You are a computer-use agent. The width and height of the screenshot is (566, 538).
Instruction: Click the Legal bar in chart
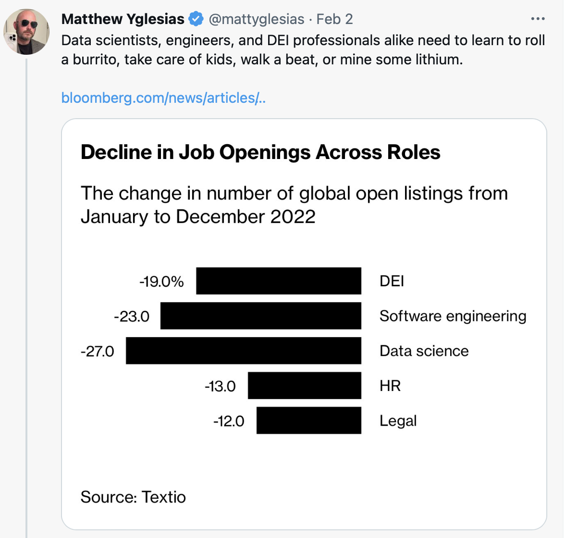tap(309, 420)
